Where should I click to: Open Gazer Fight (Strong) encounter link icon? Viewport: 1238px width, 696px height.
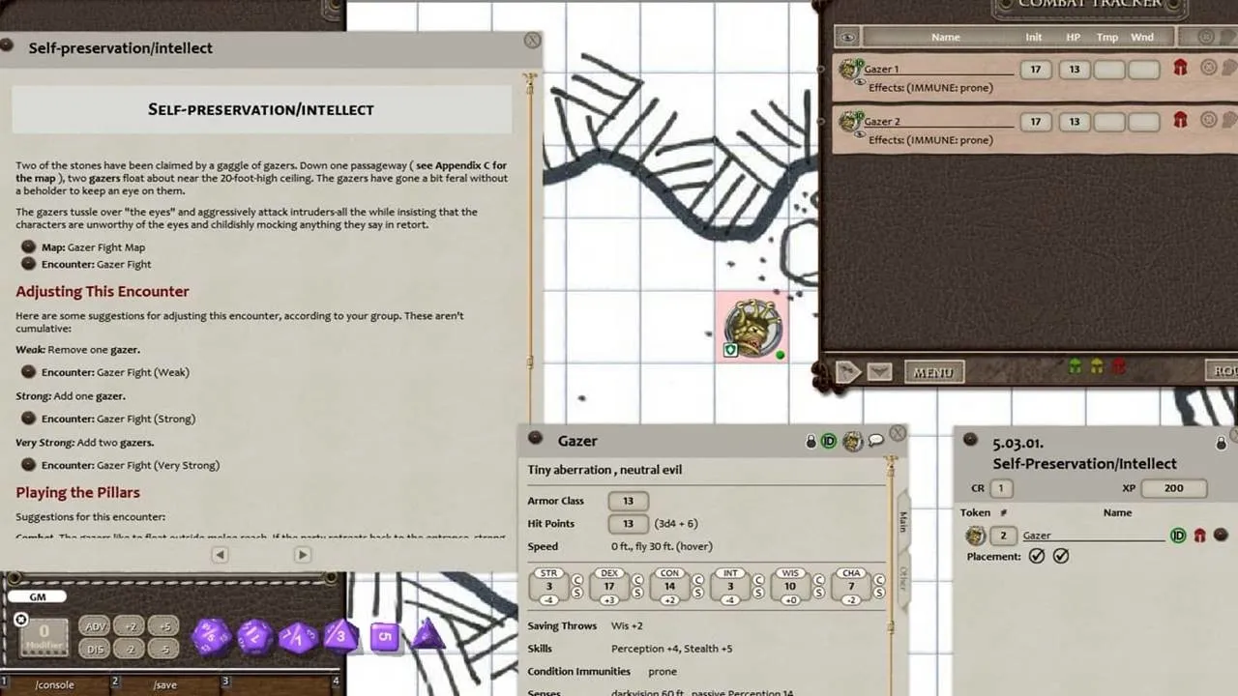(x=28, y=419)
